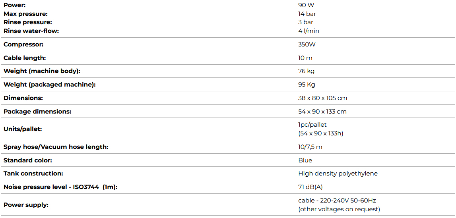Click the Package dimensions label
Image resolution: width=456 pixels, height=218 pixels.
click(37, 112)
